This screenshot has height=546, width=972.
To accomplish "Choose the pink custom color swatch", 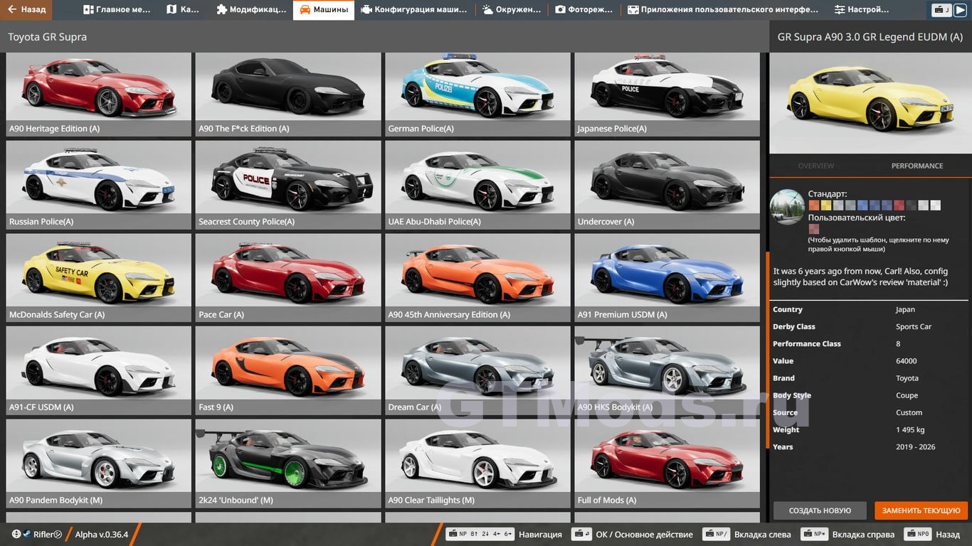I will point(814,229).
